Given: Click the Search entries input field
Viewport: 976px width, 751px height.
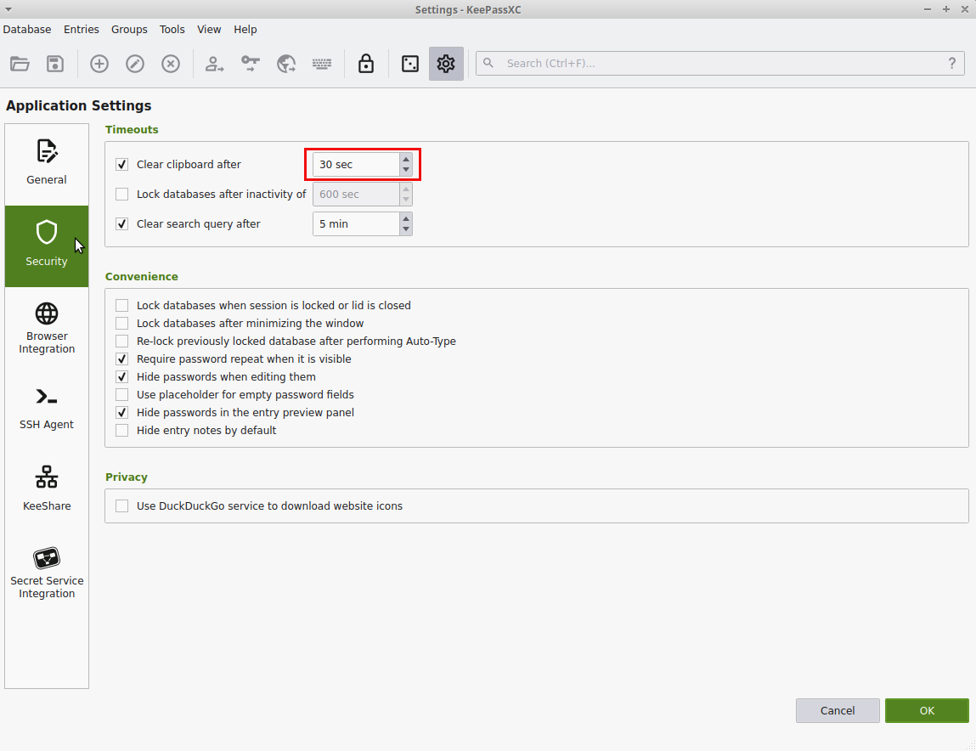Looking at the screenshot, I should pos(722,63).
